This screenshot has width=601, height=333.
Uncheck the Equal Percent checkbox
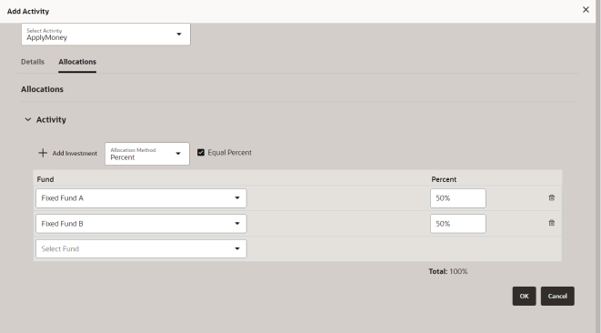[x=201, y=153]
